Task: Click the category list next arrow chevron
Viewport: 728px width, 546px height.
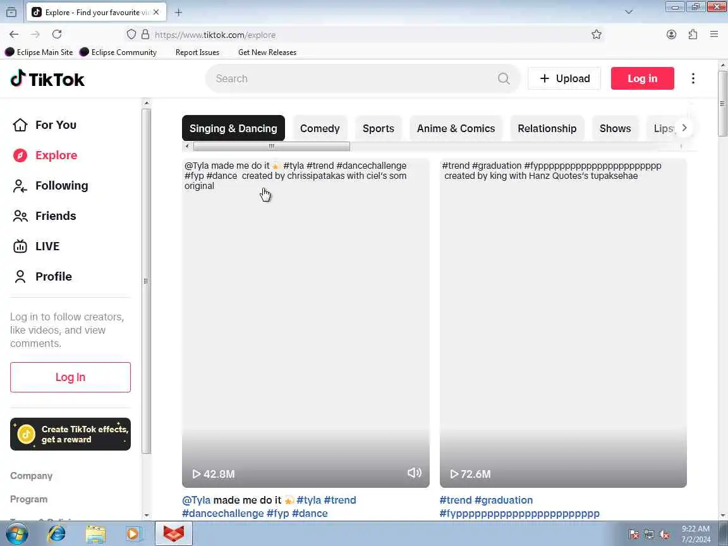Action: 684,128
